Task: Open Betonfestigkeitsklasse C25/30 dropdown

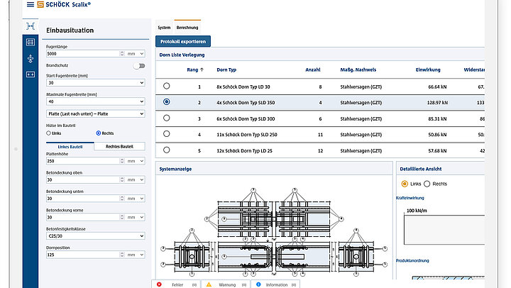Action: (x=96, y=236)
